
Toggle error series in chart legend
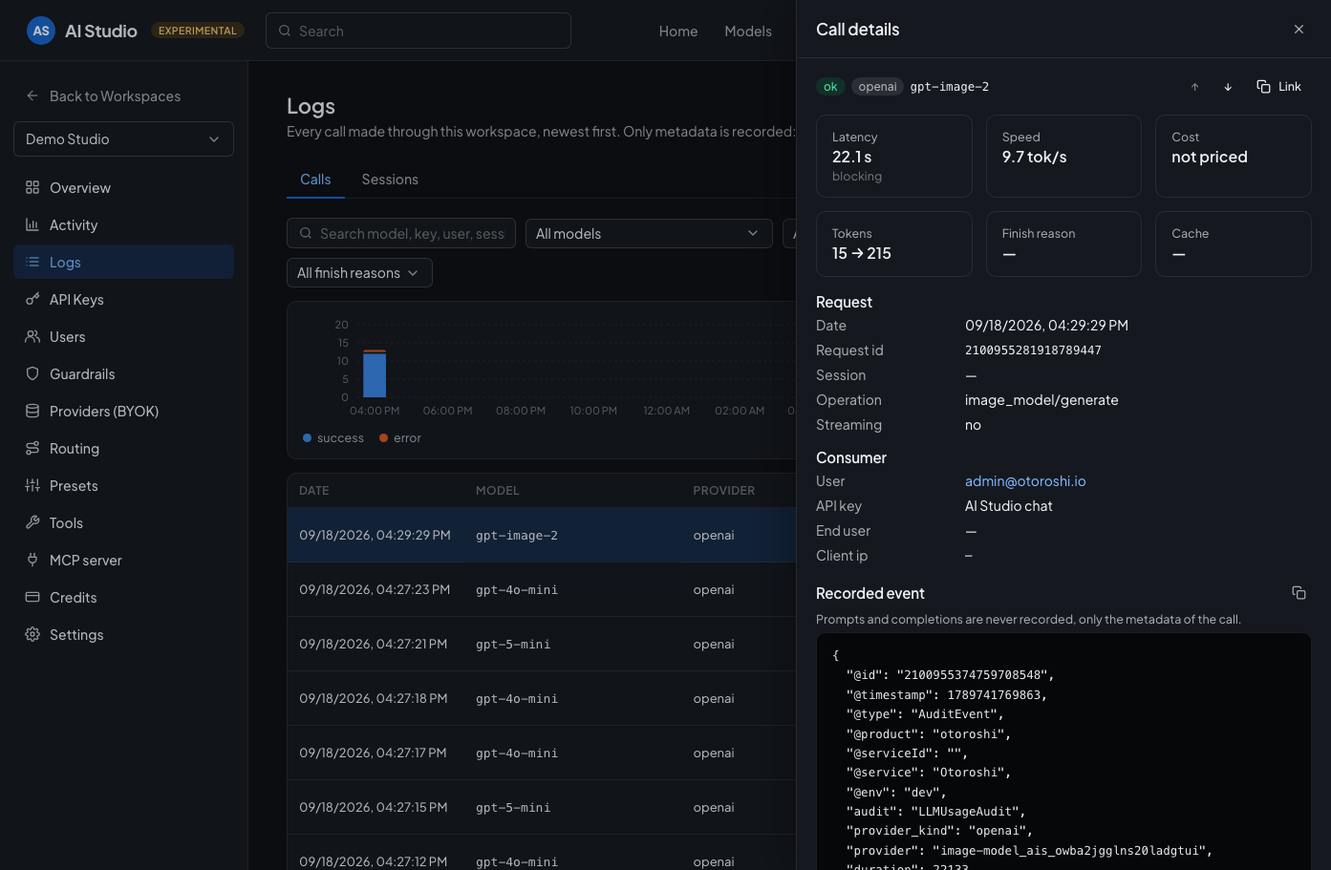400,438
